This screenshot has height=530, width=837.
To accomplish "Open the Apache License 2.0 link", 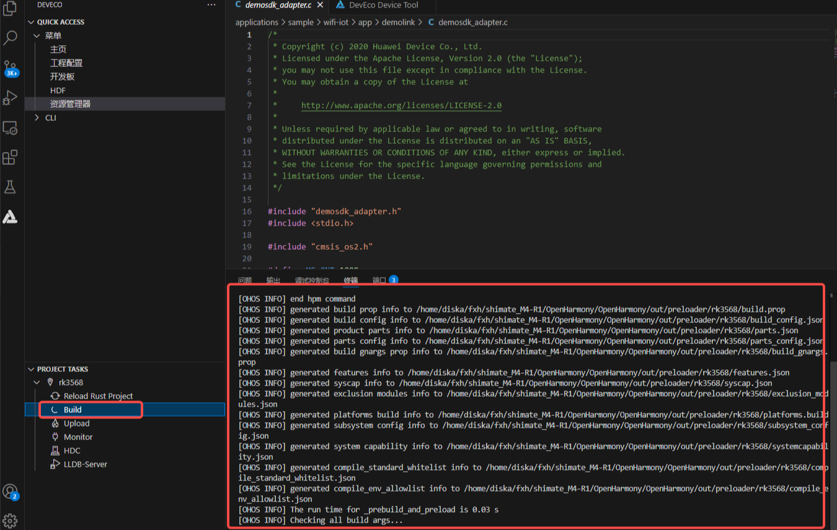I will click(x=401, y=105).
